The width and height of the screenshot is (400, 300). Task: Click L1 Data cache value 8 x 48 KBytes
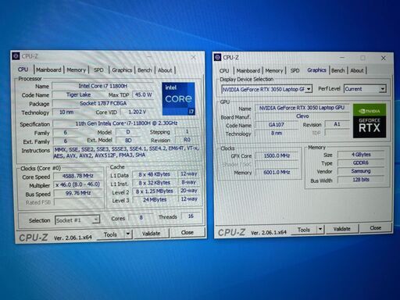click(x=154, y=174)
